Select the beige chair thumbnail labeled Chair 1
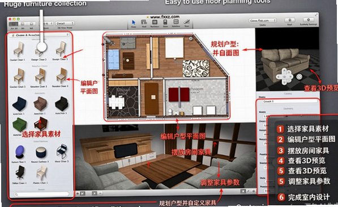 pos(18,49)
